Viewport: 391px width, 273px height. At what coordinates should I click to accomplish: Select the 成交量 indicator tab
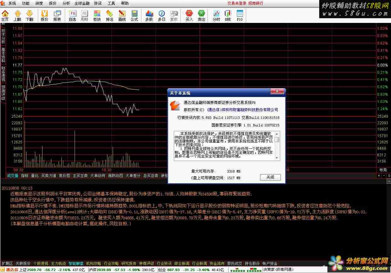tap(13, 176)
